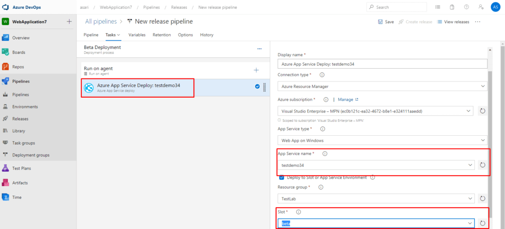Refresh the Azure subscription list
The height and width of the screenshot is (229, 505).
click(x=482, y=111)
